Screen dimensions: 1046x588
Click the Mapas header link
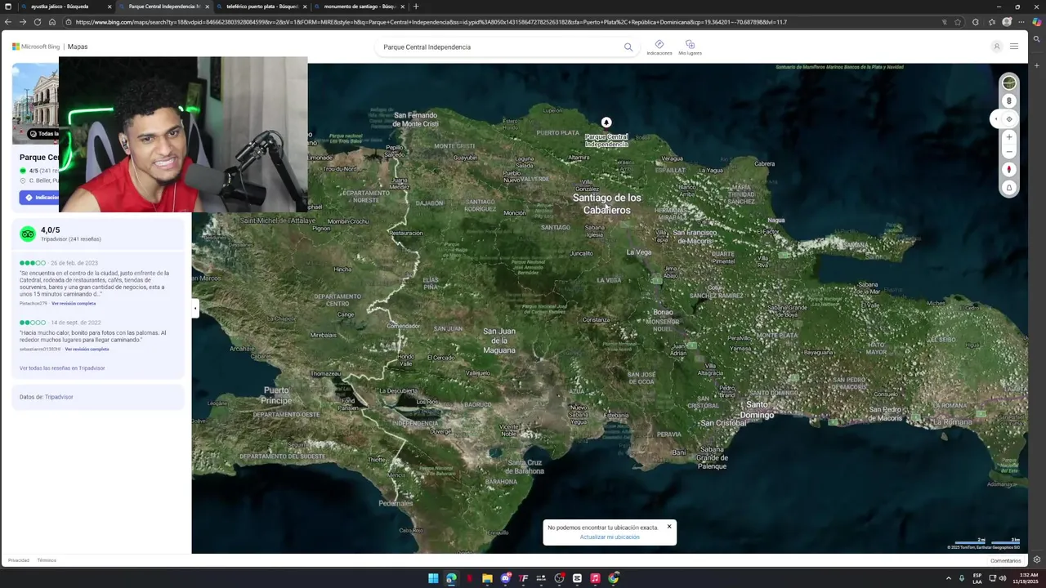point(78,47)
